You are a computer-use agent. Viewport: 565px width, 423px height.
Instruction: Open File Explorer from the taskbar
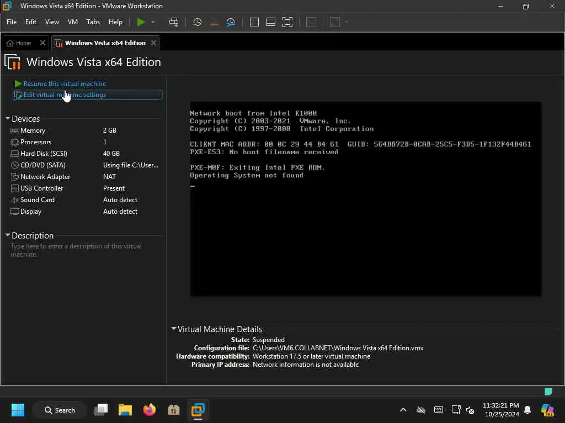pos(125,410)
